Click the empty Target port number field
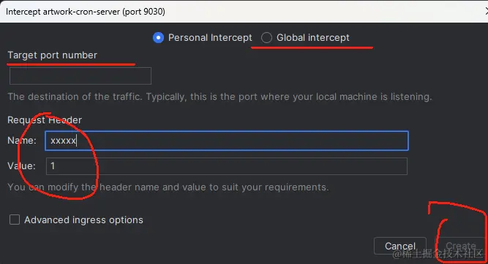This screenshot has height=264, width=488. (x=80, y=76)
